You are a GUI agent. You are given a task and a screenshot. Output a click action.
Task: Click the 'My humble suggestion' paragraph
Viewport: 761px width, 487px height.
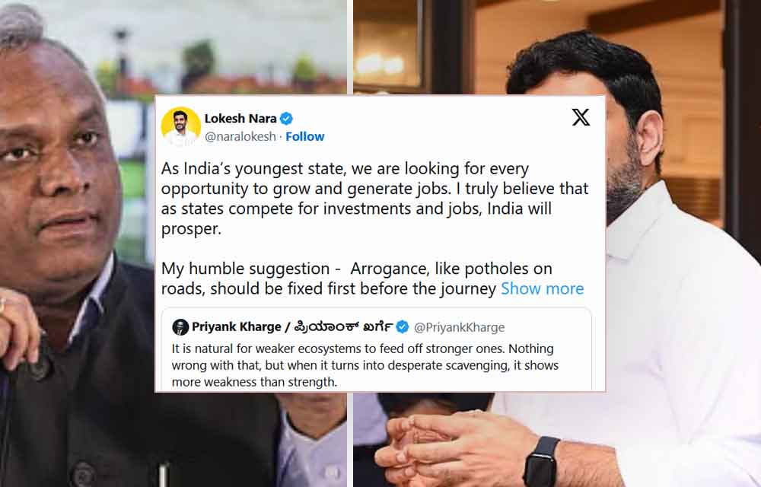372,279
